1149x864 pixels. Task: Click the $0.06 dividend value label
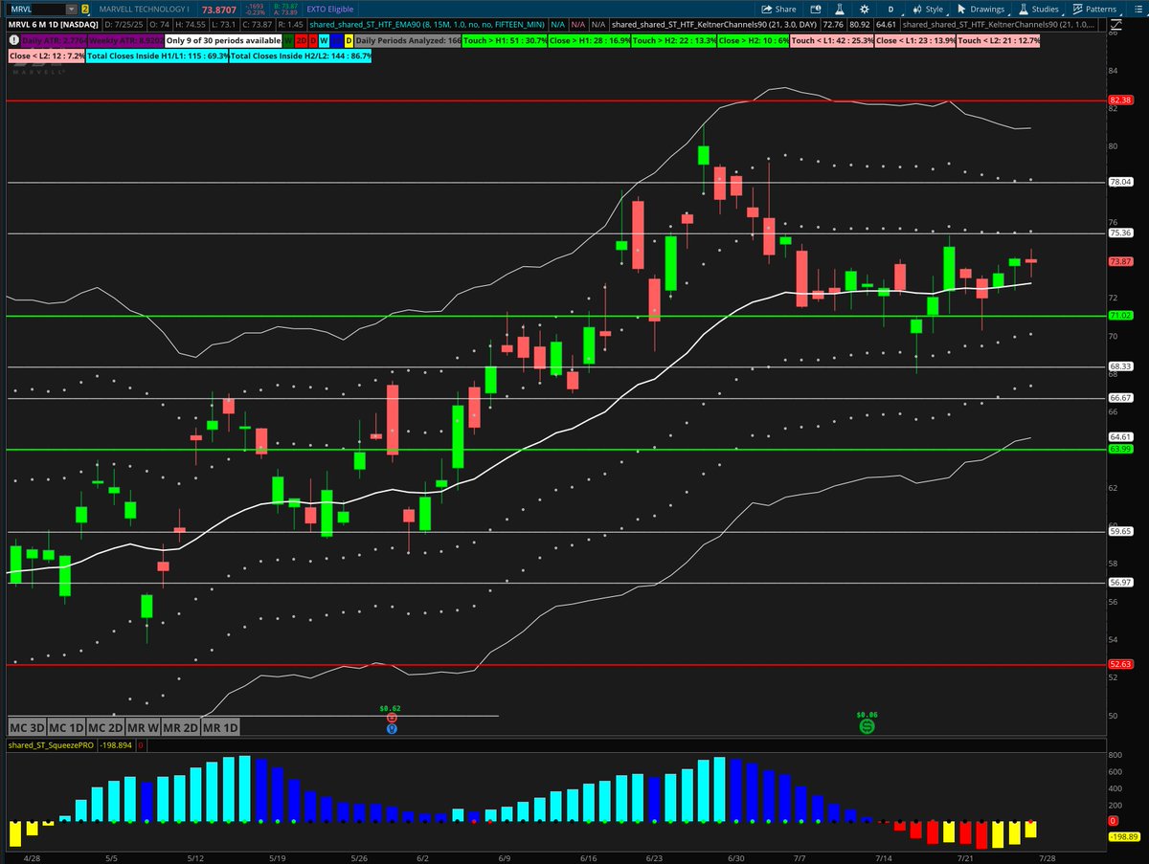(867, 714)
